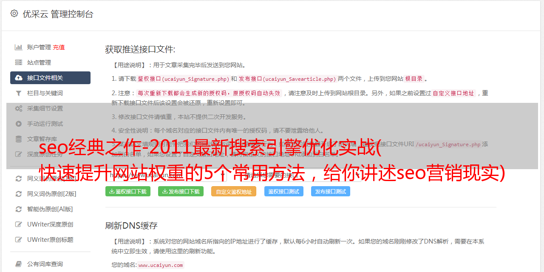Select UWriter原创标题 in the sidebar
The image size is (544, 272).
pos(50,240)
